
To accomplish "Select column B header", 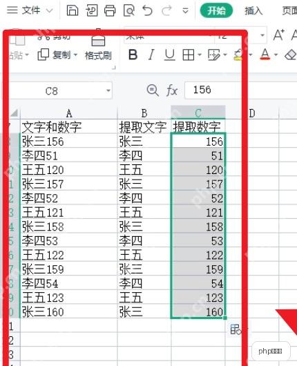I will coord(144,113).
